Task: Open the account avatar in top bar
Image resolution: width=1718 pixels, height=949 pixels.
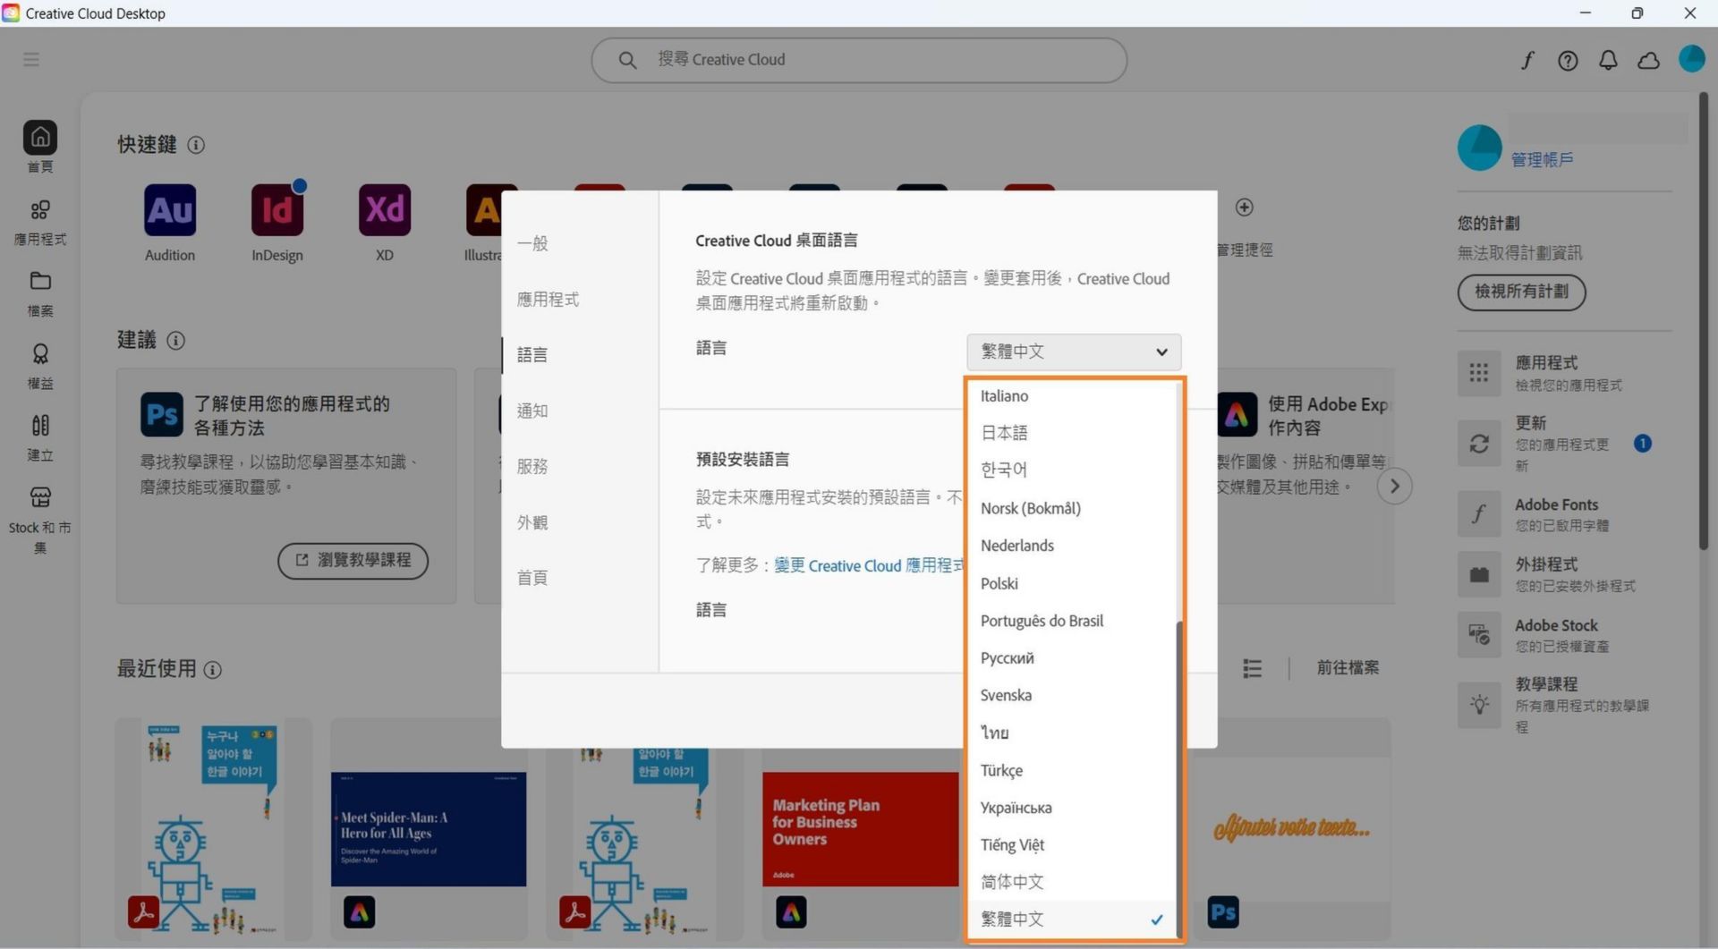Action: click(x=1691, y=59)
